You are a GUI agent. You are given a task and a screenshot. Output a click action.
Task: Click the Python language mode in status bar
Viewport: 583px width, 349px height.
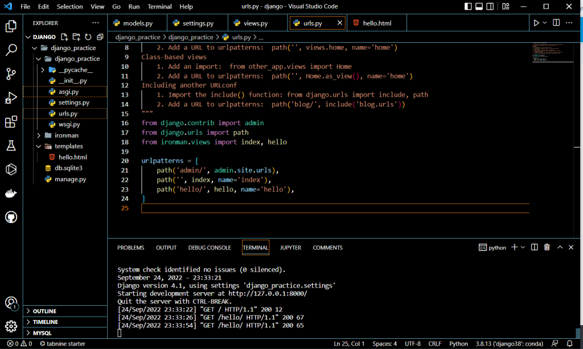click(458, 344)
